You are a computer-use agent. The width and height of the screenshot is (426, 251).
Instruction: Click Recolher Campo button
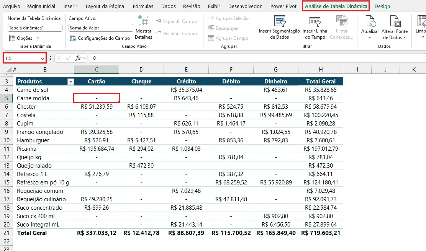pos(176,34)
